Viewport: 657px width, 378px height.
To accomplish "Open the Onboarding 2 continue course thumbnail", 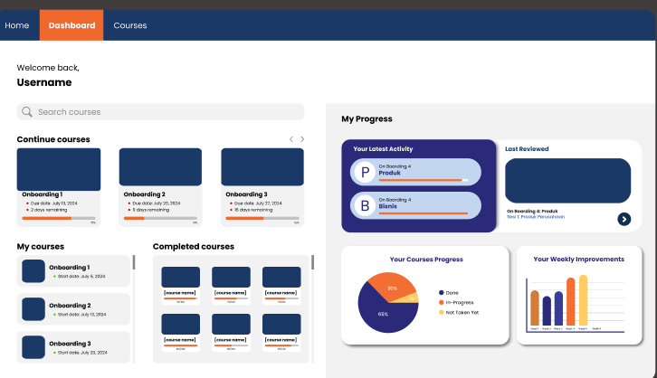I will 160,168.
